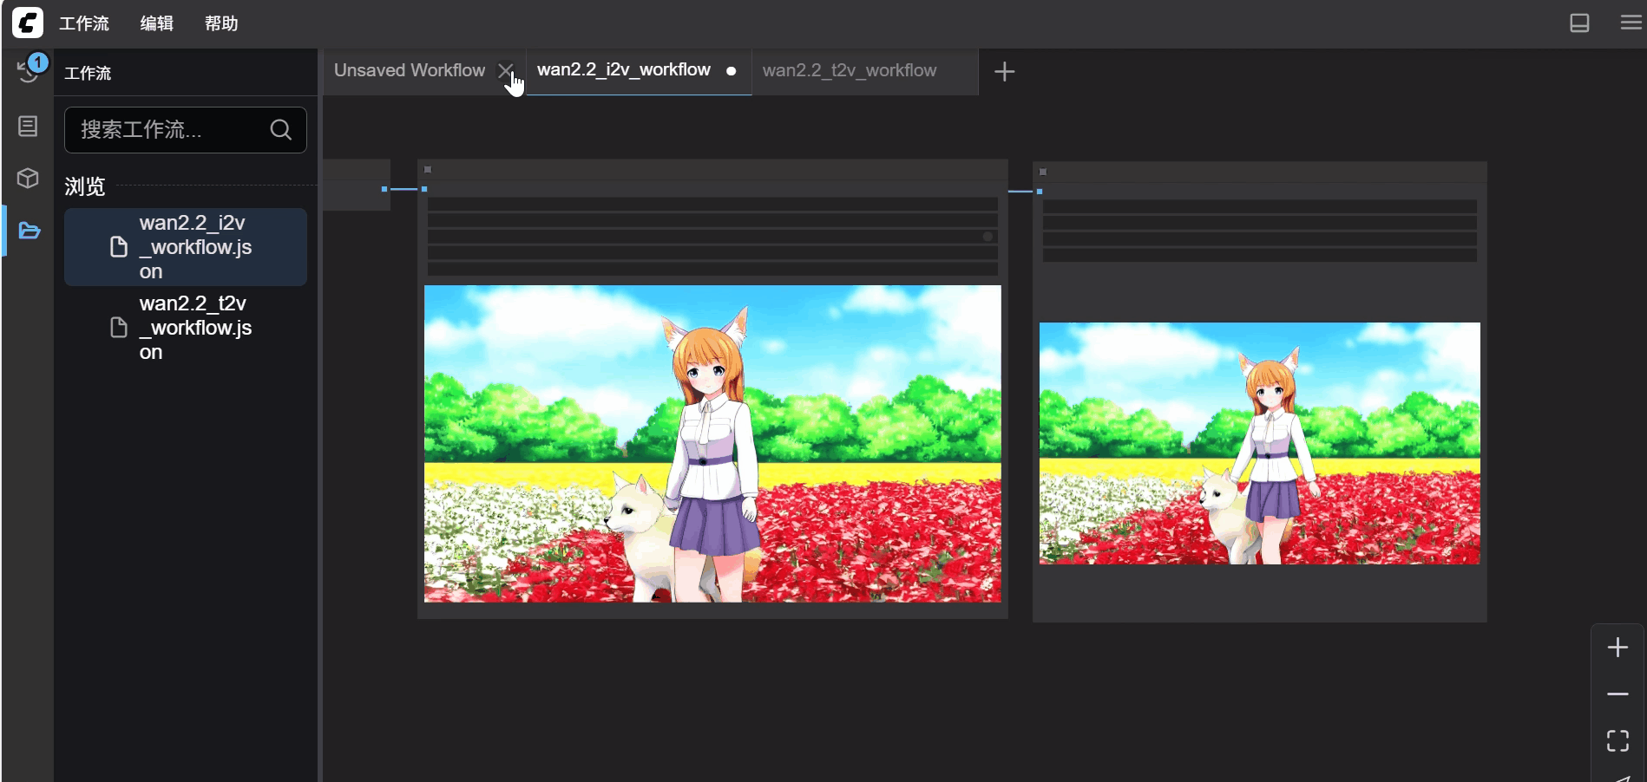
Task: Toggle the bottom panel
Action: pos(1579,23)
